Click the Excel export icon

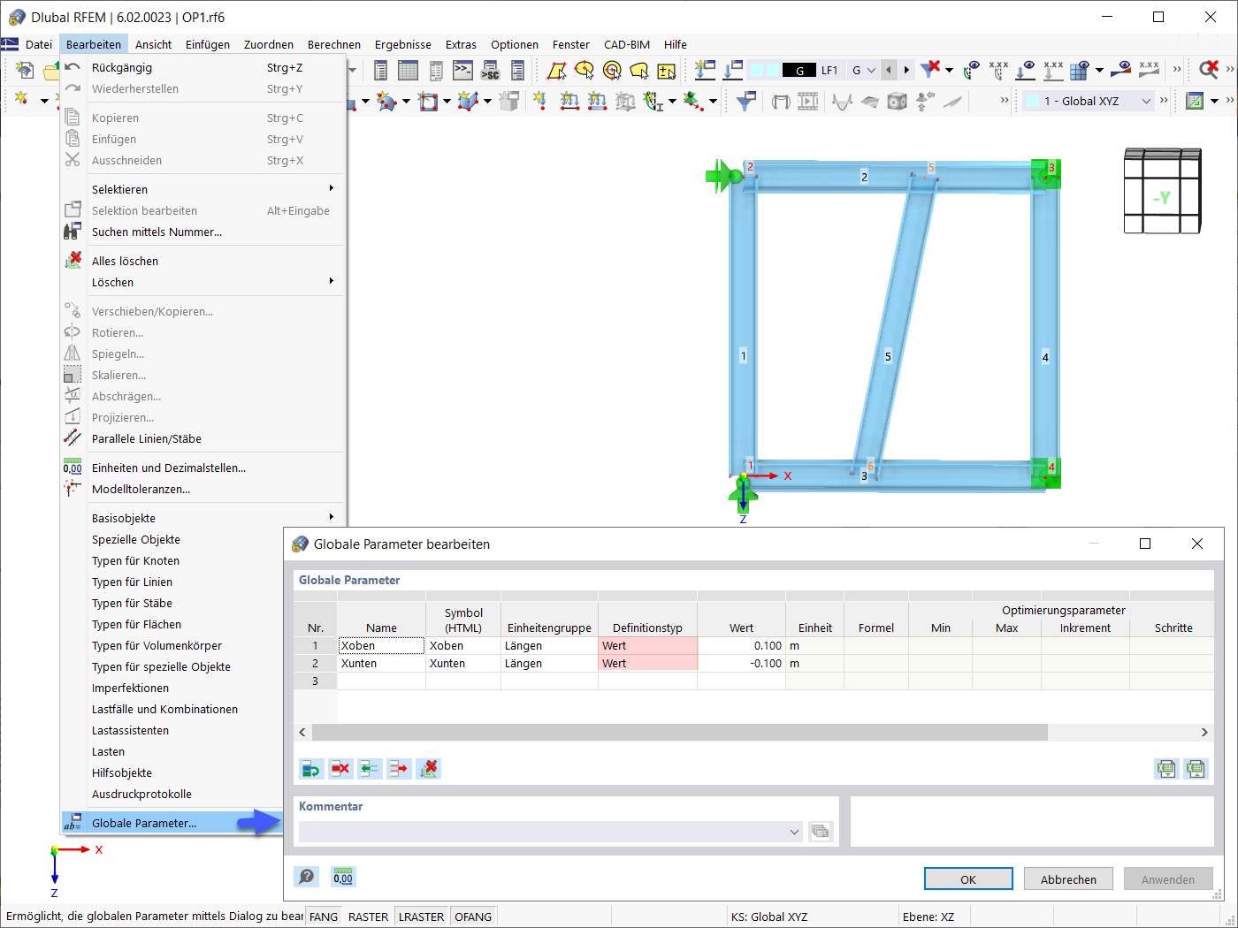click(x=1166, y=769)
